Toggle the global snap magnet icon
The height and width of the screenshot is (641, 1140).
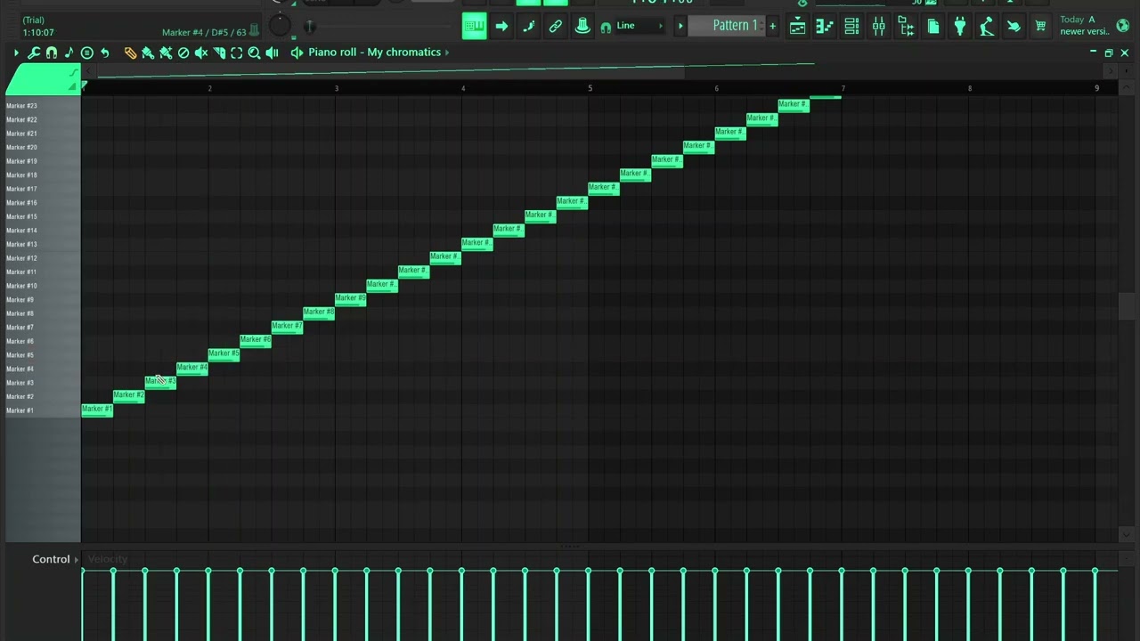click(x=606, y=27)
